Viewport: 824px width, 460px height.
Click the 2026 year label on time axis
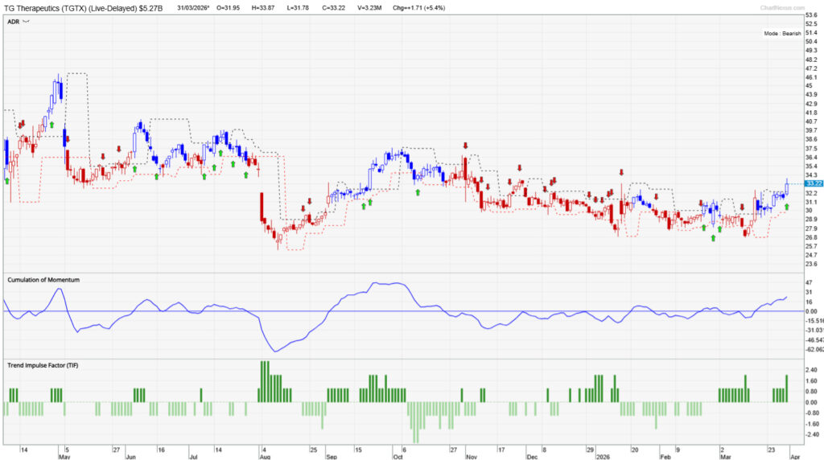602,457
